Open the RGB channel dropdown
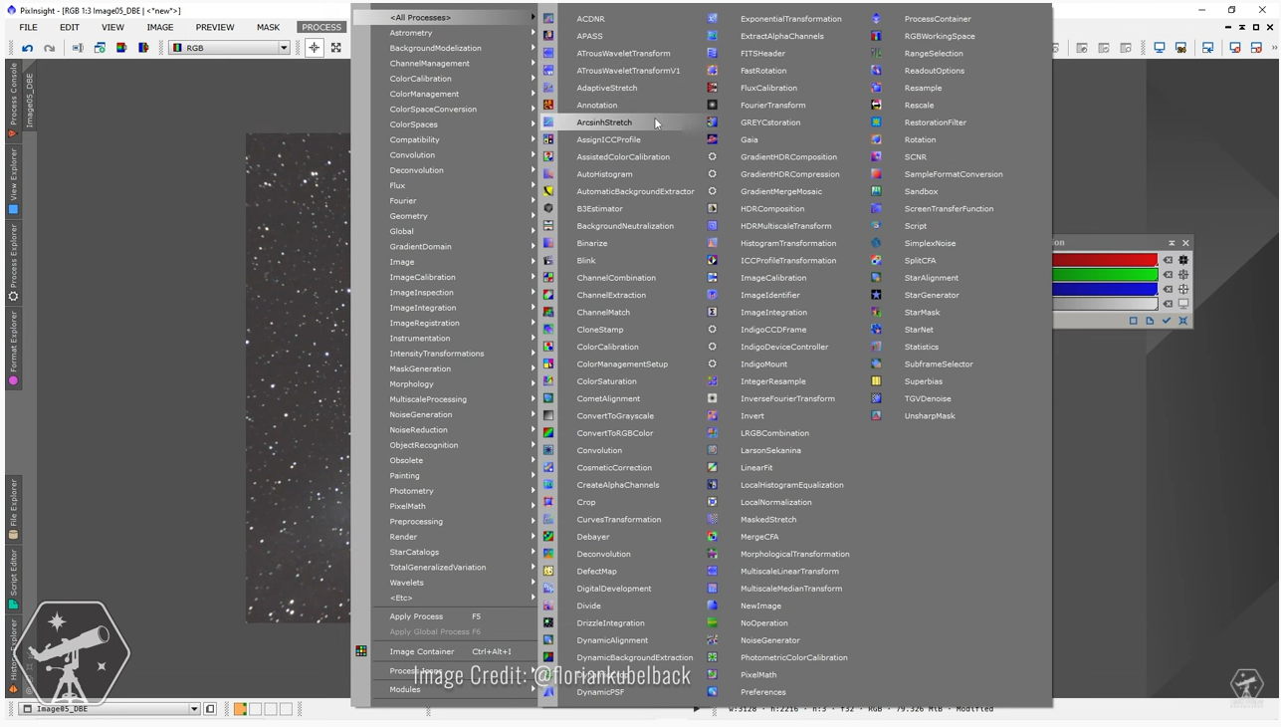Image resolution: width=1281 pixels, height=727 pixels. tap(230, 48)
